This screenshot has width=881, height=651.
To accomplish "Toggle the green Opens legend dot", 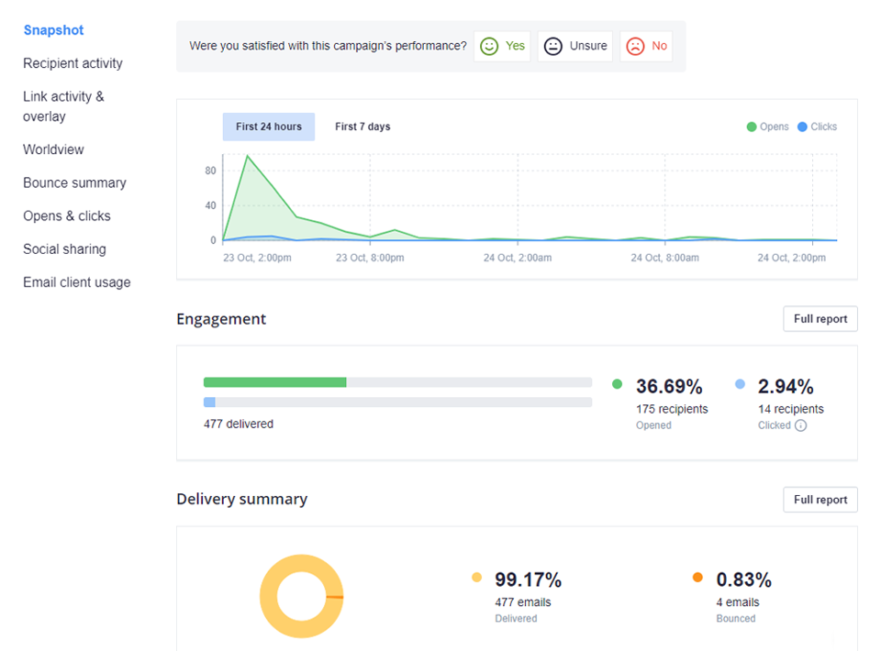I will pyautogui.click(x=752, y=127).
